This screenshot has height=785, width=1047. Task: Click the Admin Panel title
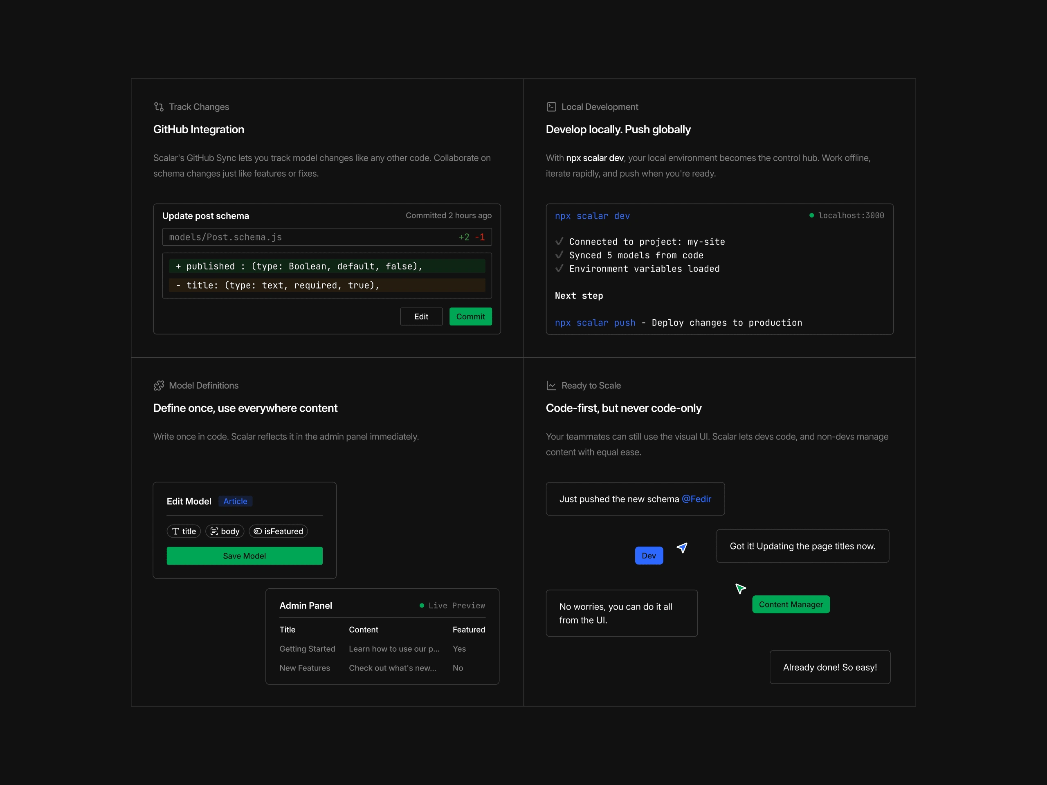click(306, 605)
